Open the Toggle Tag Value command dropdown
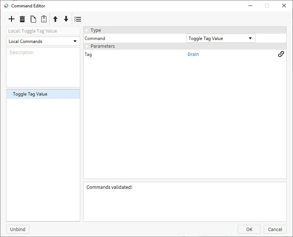293x237 pixels. (x=221, y=39)
